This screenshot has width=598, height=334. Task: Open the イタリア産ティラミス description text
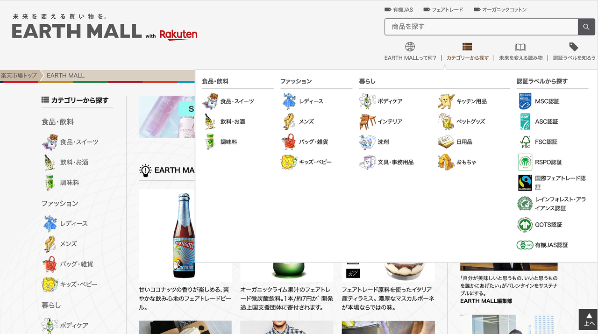(x=388, y=298)
